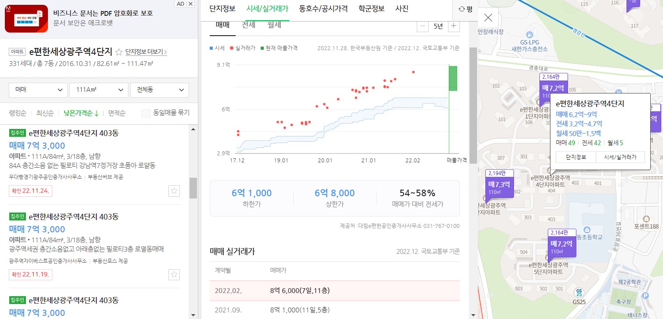The width and height of the screenshot is (663, 319).
Task: Select the 매매 price sub-tab
Action: click(222, 25)
